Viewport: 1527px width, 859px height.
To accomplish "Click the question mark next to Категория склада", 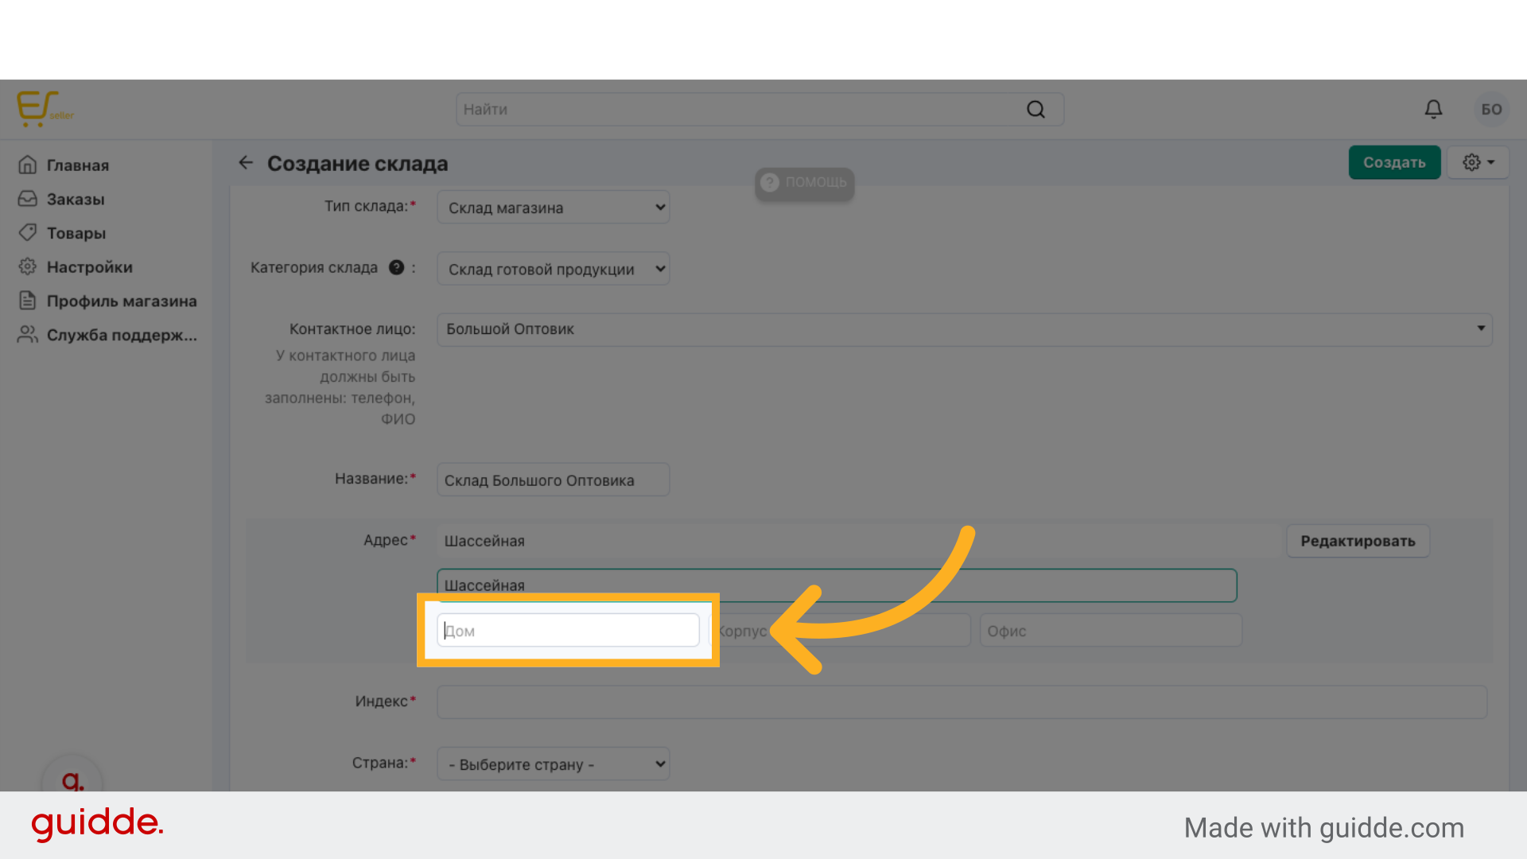I will pos(396,268).
